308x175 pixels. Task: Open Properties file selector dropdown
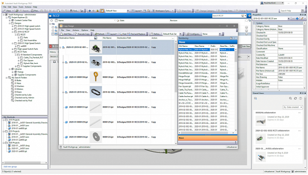tap(289, 19)
